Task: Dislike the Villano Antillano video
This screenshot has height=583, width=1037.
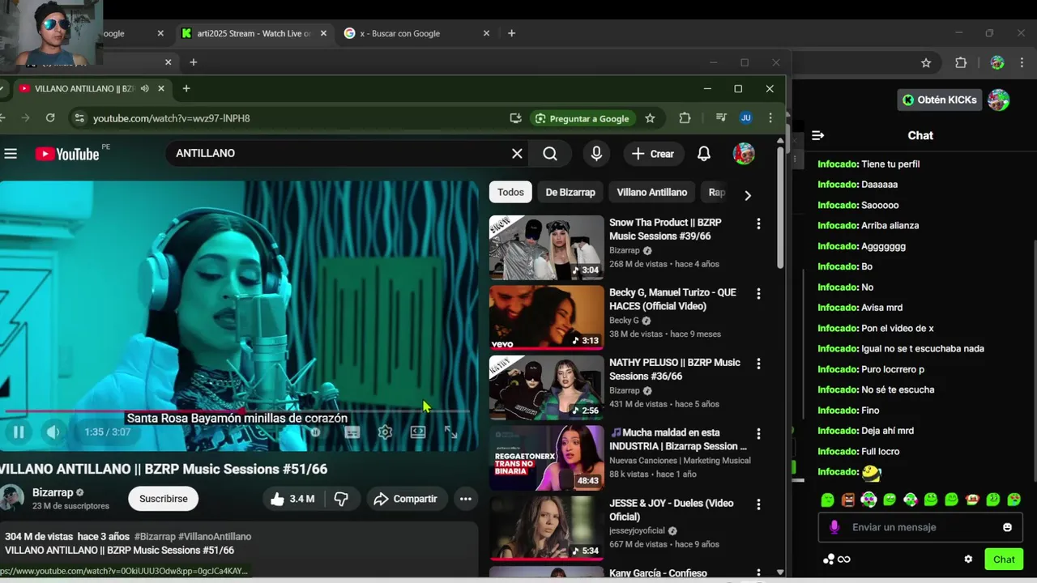Action: pos(341,499)
